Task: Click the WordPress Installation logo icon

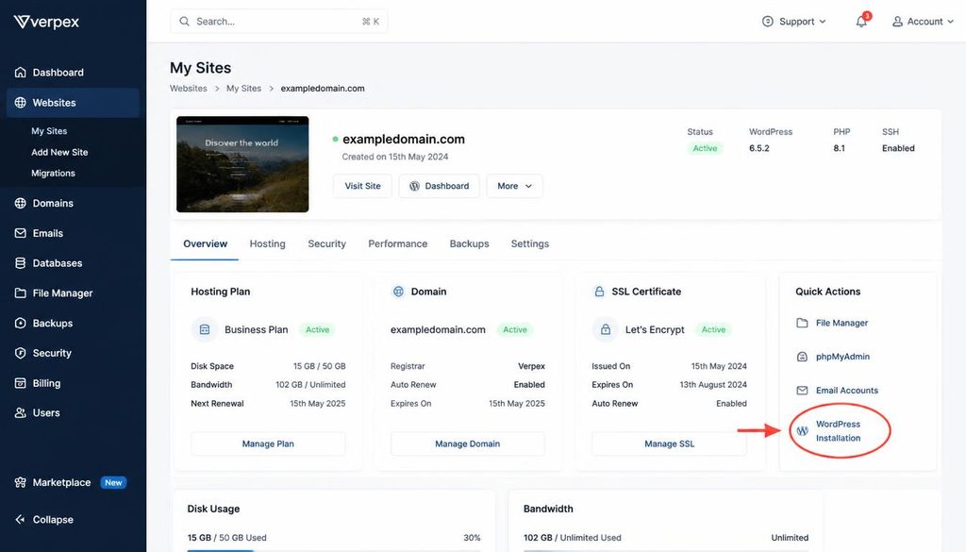Action: point(802,430)
